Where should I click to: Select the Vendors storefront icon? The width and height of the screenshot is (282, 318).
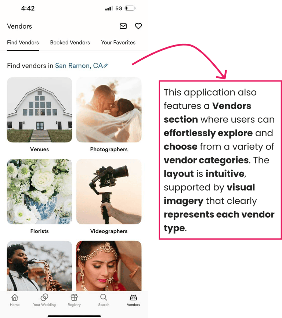click(x=133, y=297)
